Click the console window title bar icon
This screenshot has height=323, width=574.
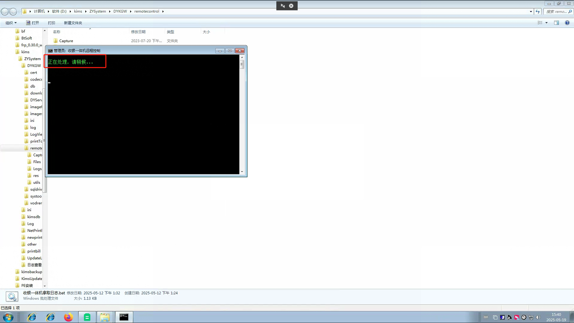click(50, 51)
